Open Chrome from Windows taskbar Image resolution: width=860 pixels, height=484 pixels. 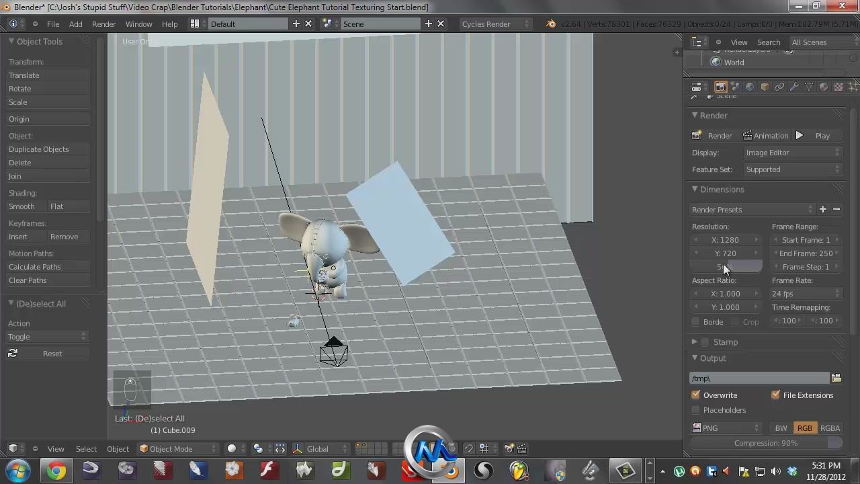pyautogui.click(x=56, y=471)
